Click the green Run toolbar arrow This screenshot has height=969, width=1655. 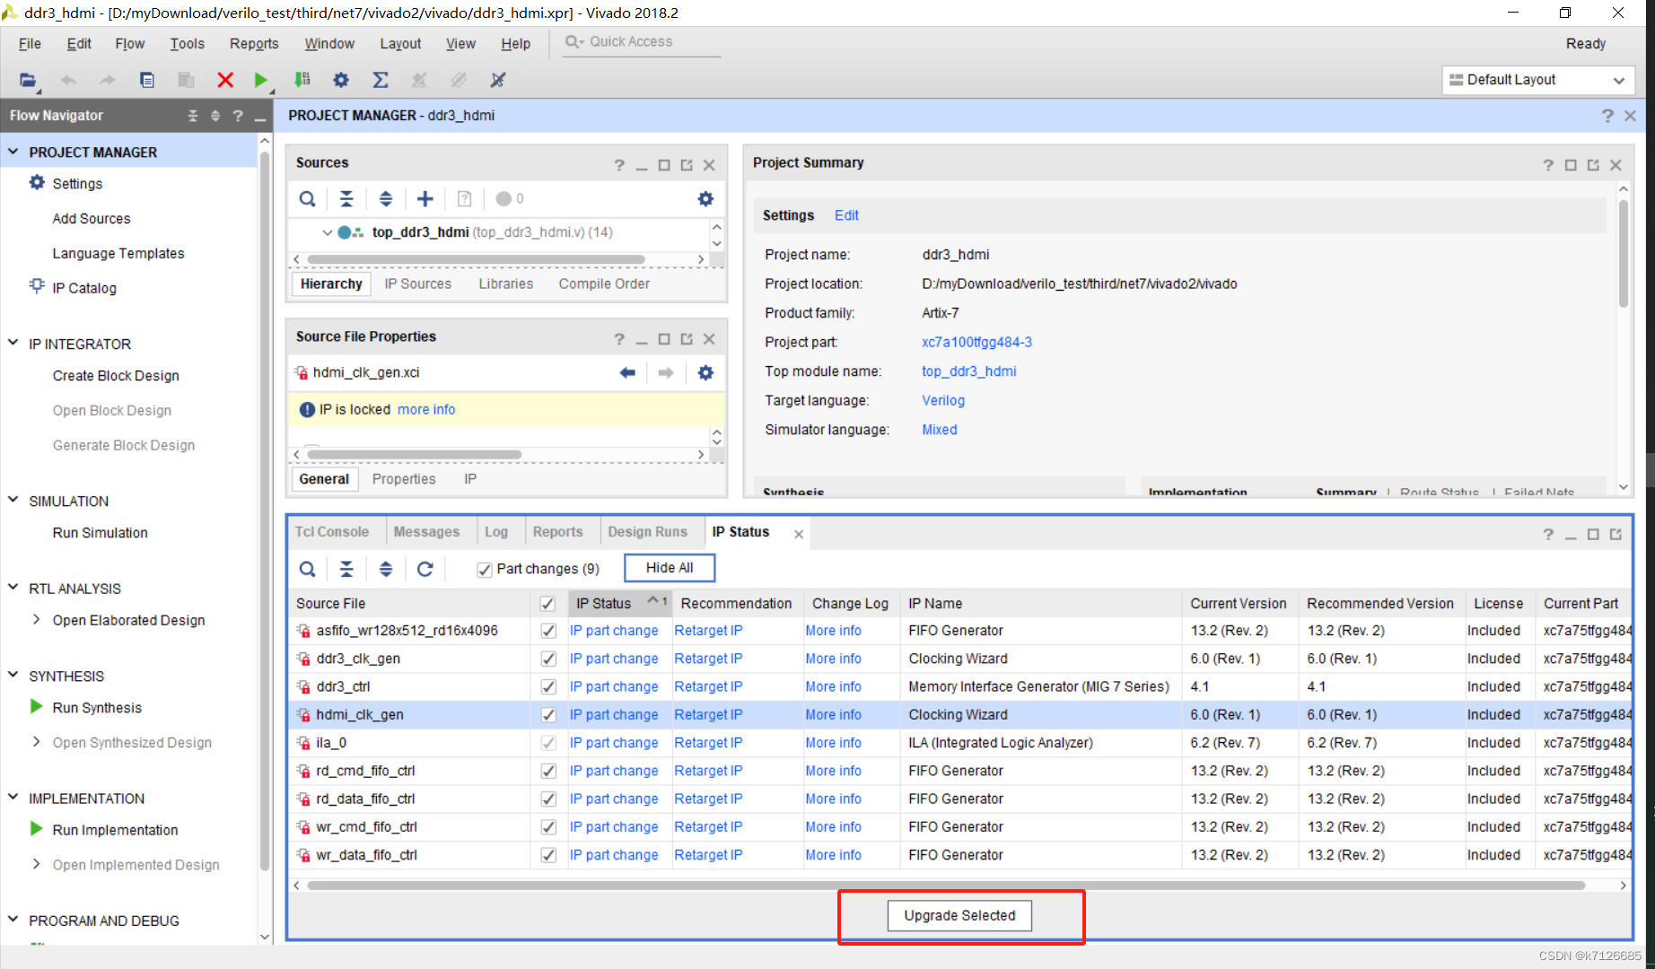coord(260,80)
